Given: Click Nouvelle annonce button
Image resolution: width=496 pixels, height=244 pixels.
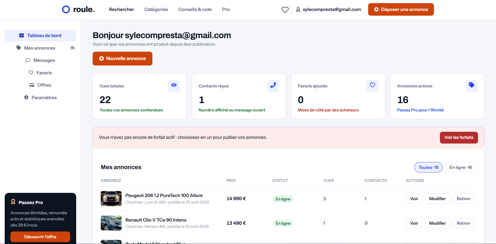Looking at the screenshot, I should pyautogui.click(x=122, y=58).
